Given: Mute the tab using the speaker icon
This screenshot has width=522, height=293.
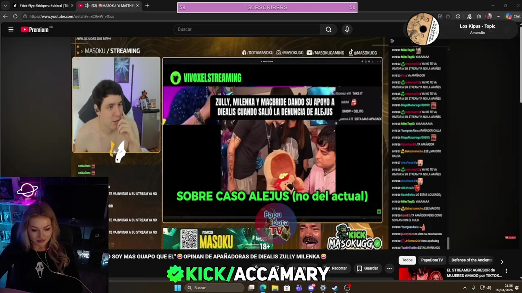Looking at the screenshot, I should pos(87,6).
